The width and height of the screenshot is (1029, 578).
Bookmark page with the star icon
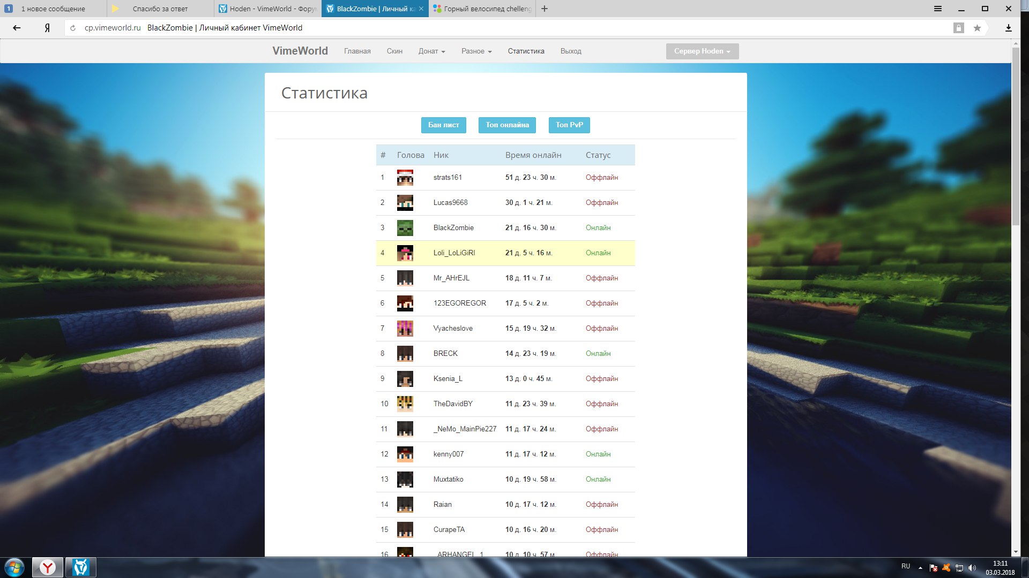[x=977, y=28]
